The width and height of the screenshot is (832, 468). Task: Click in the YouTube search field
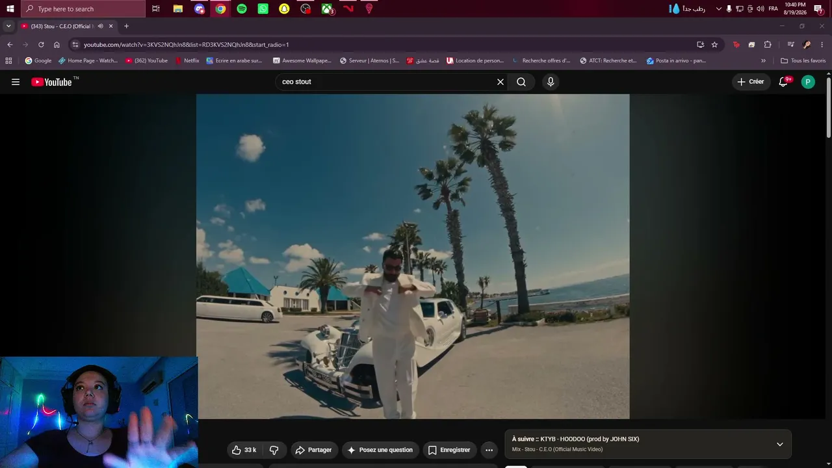tap(387, 82)
